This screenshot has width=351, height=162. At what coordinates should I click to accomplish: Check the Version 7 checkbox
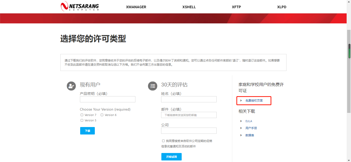[x=82, y=115]
